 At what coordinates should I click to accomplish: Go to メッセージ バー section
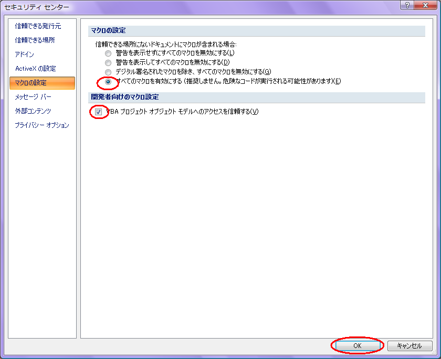click(x=33, y=97)
